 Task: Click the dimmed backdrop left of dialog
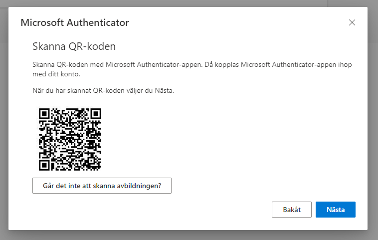pos(4,120)
